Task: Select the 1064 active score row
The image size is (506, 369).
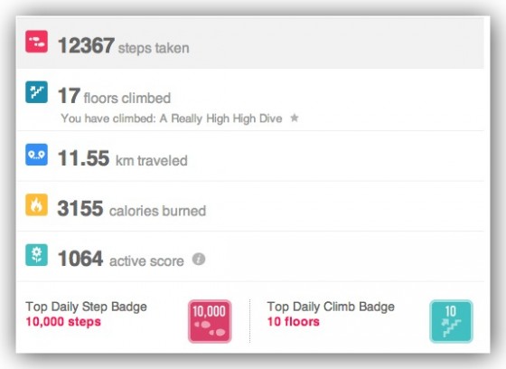Action: point(250,257)
